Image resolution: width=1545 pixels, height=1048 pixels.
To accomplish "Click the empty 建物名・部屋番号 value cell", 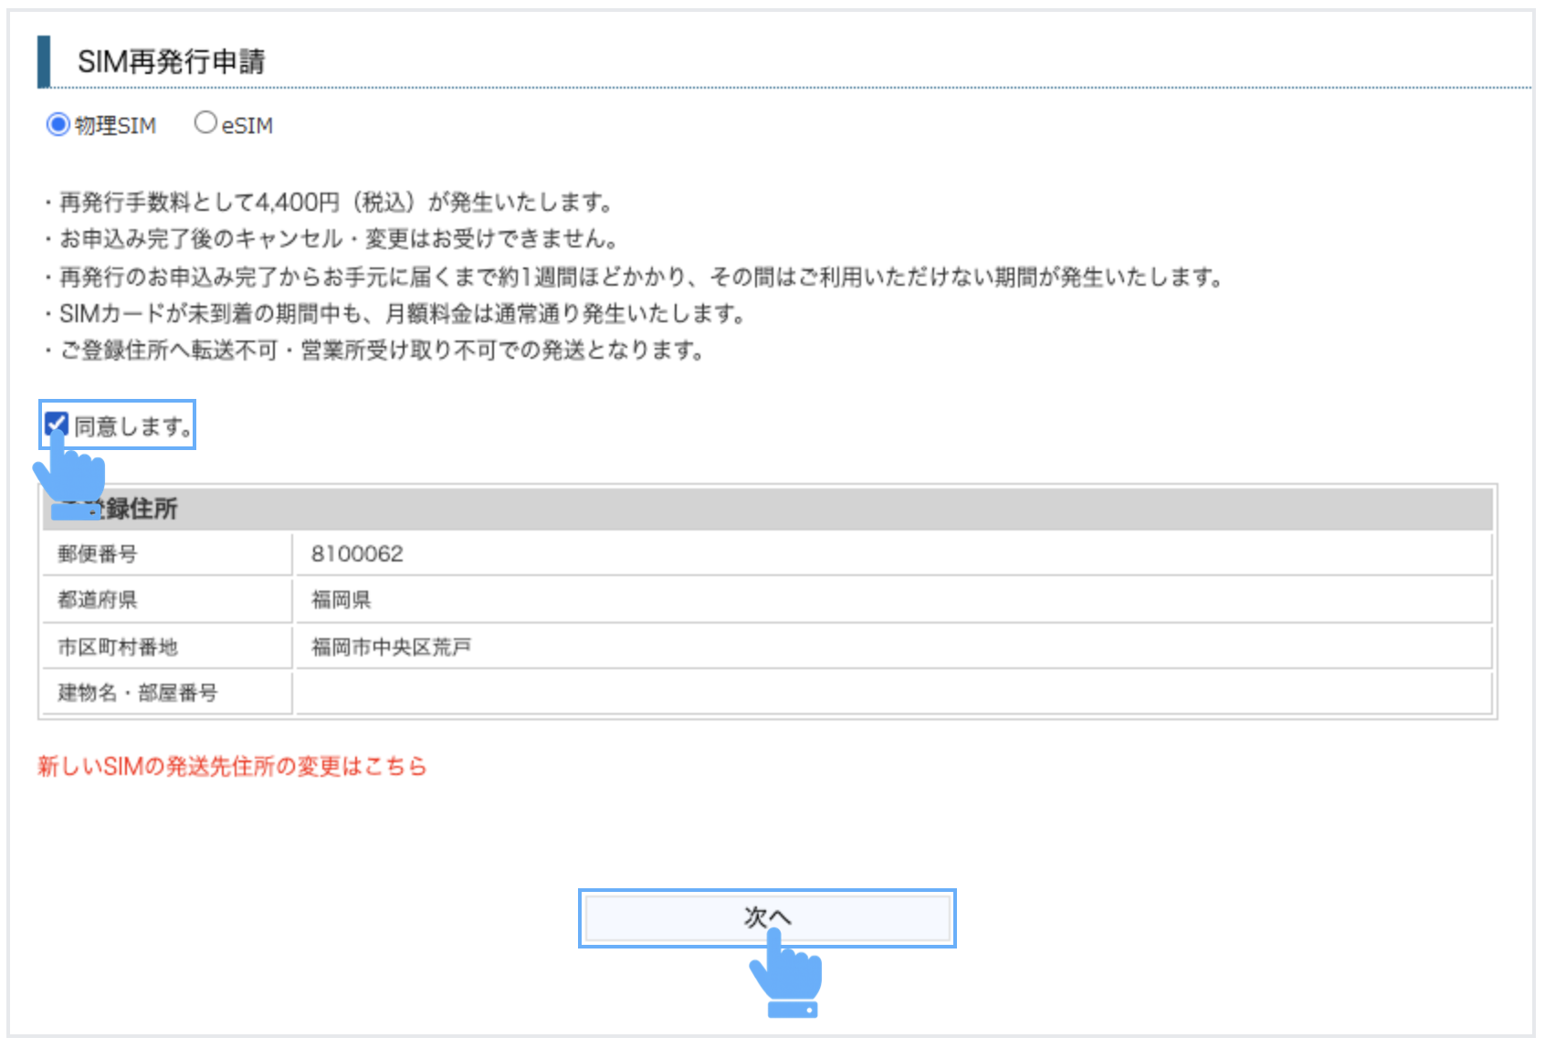I will tap(891, 694).
